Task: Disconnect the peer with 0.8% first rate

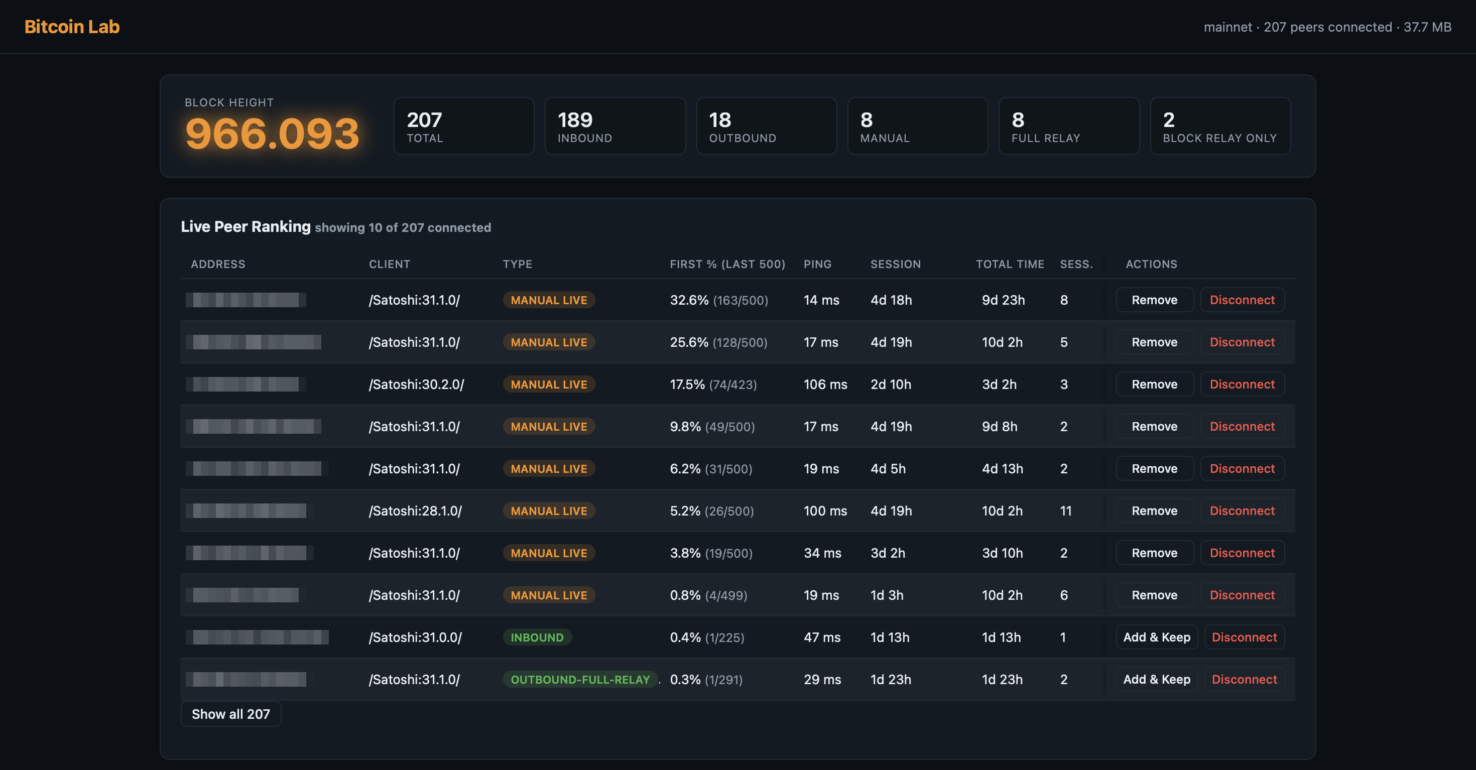Action: point(1242,595)
